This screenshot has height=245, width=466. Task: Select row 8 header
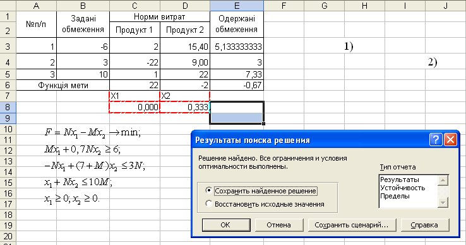[8, 107]
